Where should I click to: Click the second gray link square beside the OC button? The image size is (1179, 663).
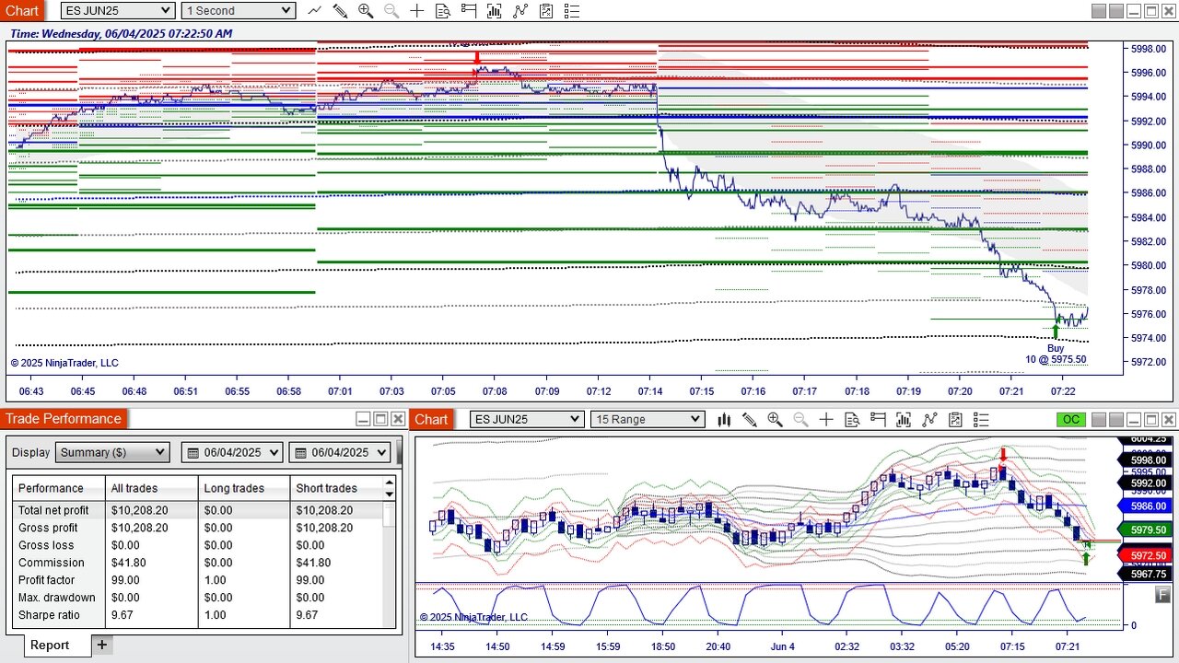1116,420
